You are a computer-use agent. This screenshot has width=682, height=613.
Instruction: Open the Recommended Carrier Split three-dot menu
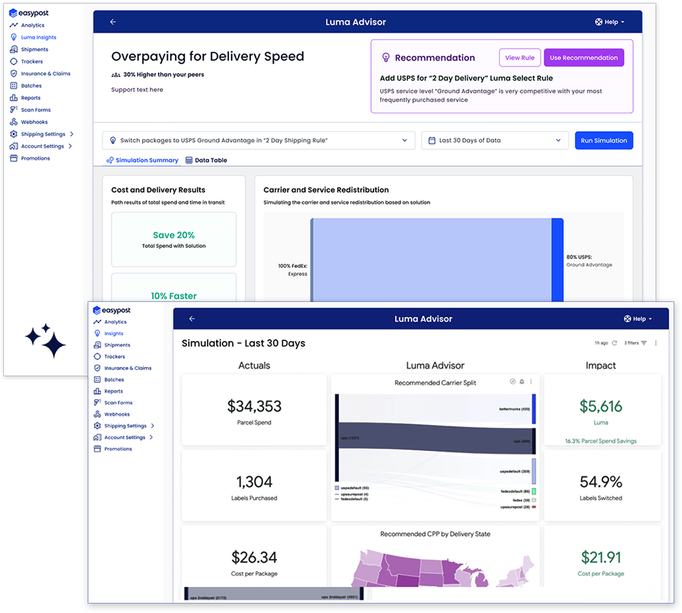pyautogui.click(x=531, y=382)
